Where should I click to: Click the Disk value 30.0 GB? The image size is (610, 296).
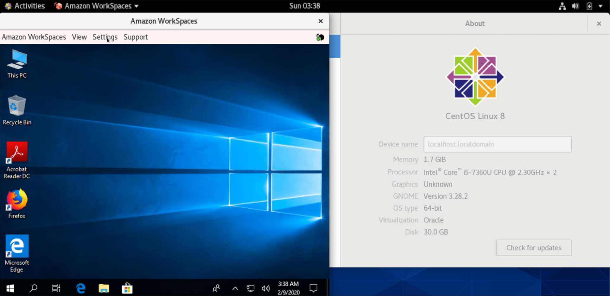coord(436,232)
